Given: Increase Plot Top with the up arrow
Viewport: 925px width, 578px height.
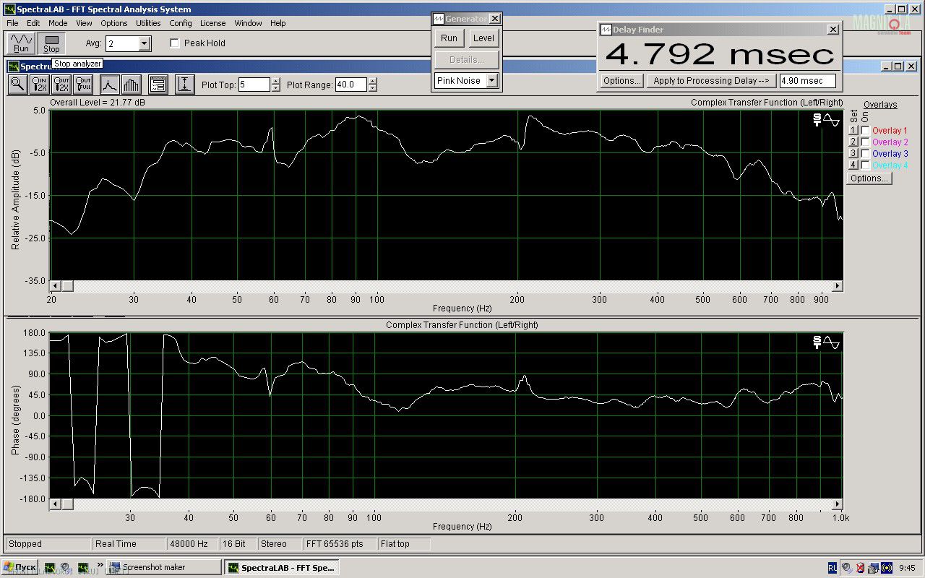Looking at the screenshot, I should tap(275, 81).
